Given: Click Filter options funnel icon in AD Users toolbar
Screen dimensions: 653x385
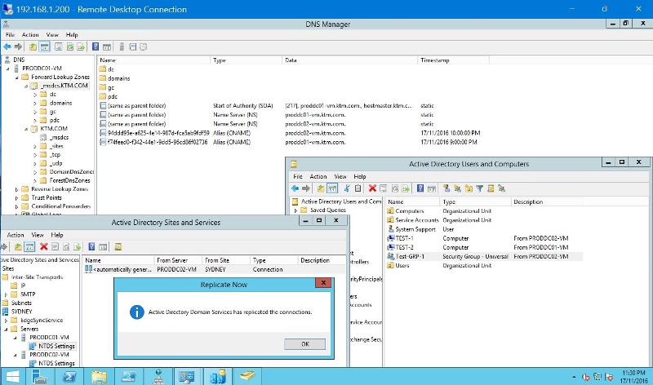Looking at the screenshot, I should 479,188.
